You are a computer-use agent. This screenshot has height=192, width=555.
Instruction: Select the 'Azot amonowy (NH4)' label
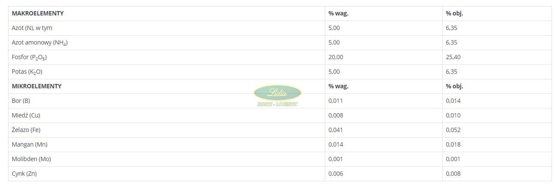click(40, 42)
